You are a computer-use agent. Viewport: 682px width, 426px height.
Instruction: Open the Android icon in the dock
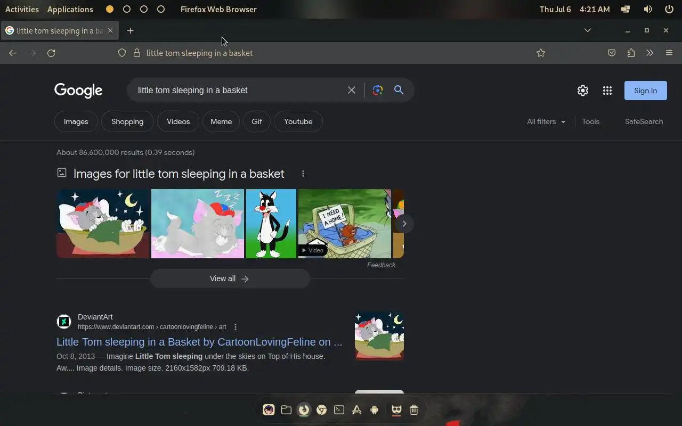(374, 409)
